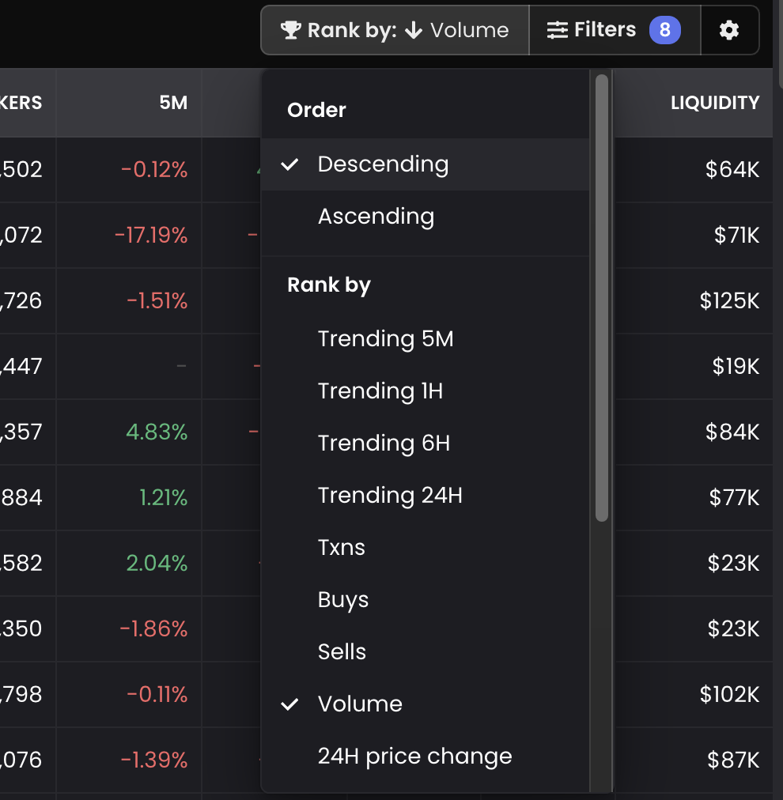Open the Filters panel

pos(604,31)
